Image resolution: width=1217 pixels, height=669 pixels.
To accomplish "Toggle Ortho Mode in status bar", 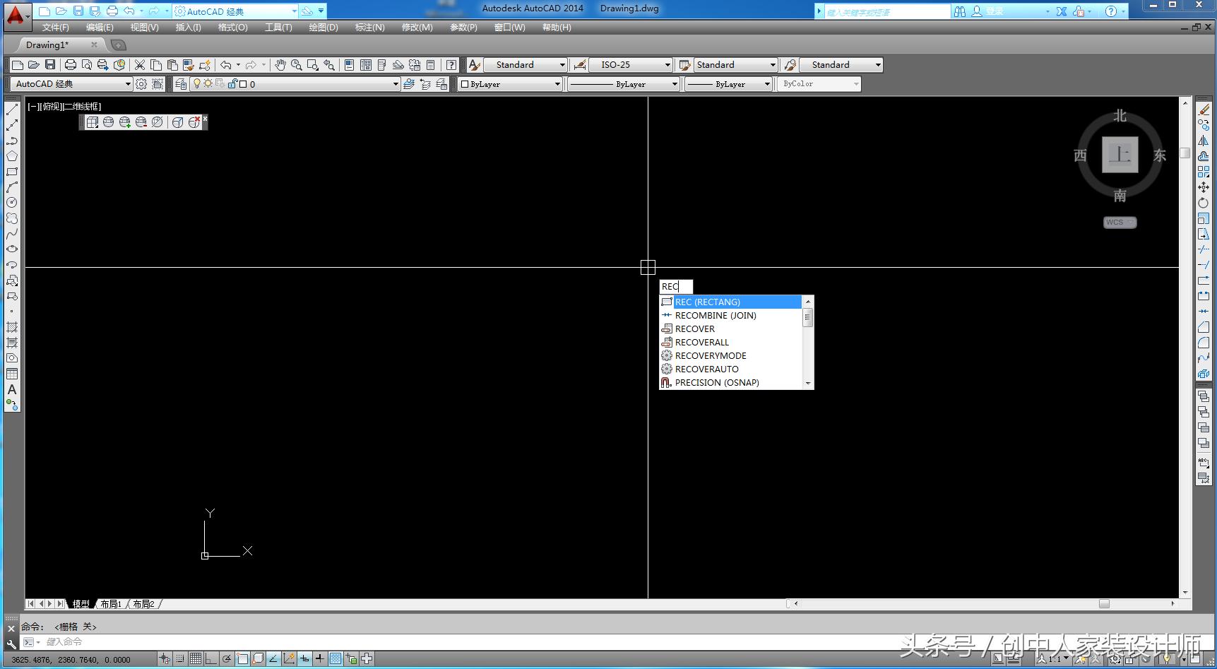I will click(211, 659).
